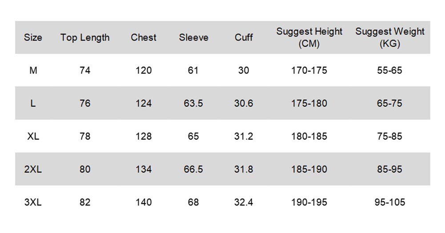Click the Top Length column header

pos(85,38)
